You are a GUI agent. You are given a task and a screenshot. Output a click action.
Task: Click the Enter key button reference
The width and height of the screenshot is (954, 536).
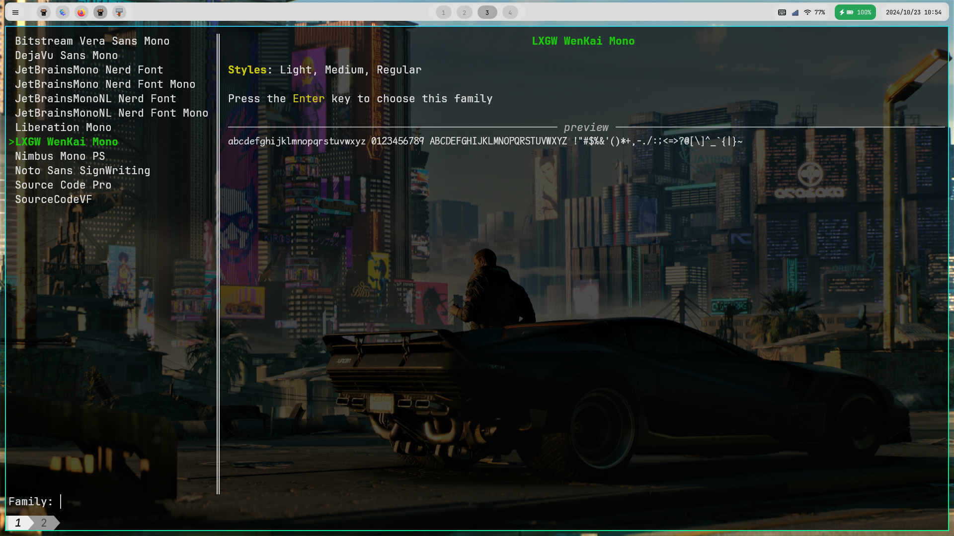tap(309, 98)
